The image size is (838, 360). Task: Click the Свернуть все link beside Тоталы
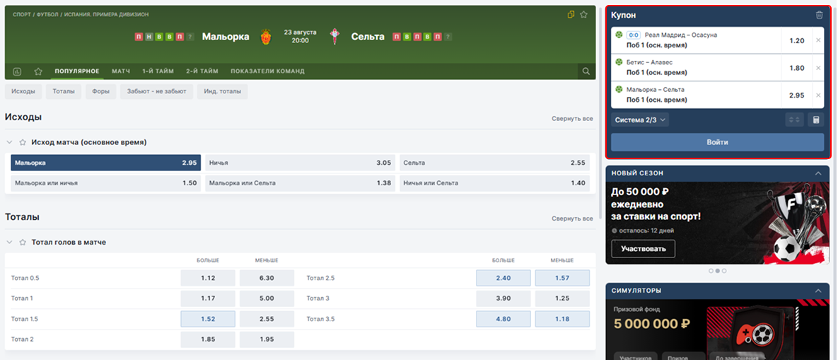(x=572, y=219)
